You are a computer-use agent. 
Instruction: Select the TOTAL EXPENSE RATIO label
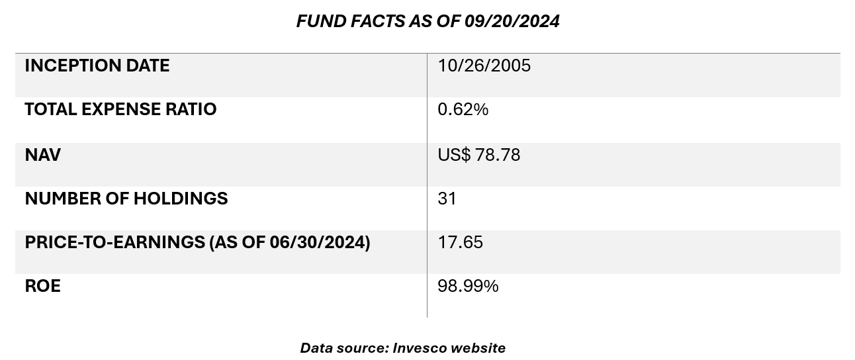point(120,110)
